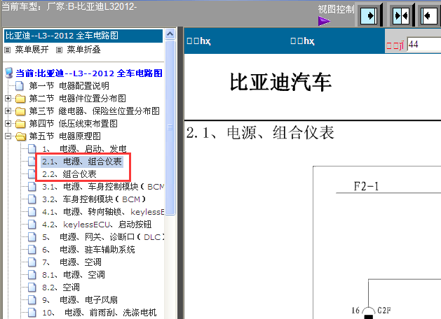
Task: Click page icon of 10、电源、前雨刮
Action: (x=32, y=313)
